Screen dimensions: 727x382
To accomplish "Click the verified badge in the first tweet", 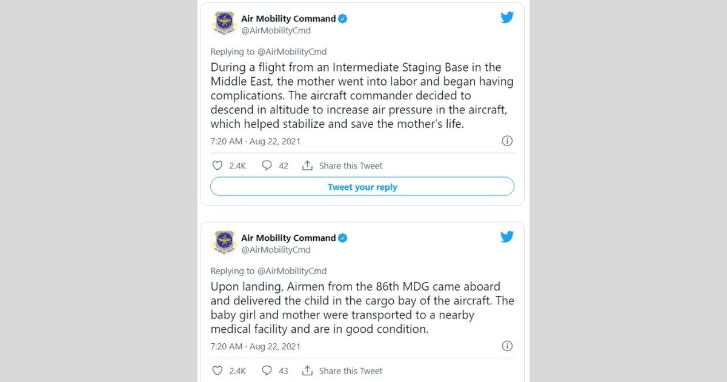I will pyautogui.click(x=343, y=19).
